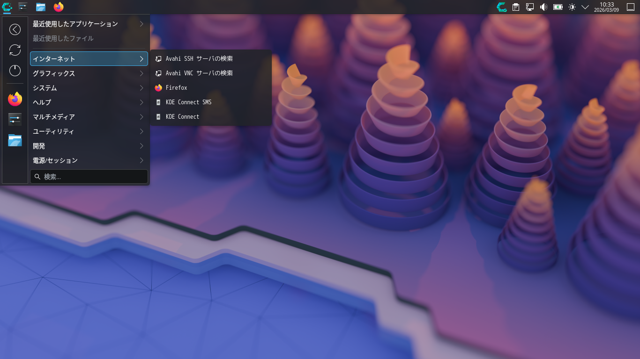Select KDE Connect SMS from the submenu
The height and width of the screenshot is (359, 640).
[189, 102]
